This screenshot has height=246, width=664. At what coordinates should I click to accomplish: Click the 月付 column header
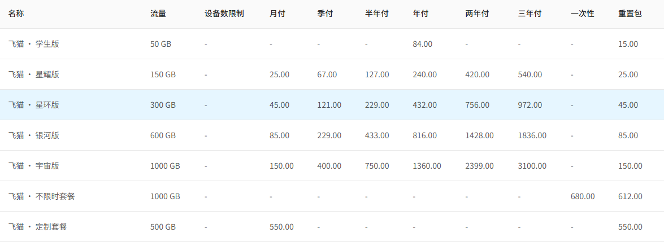[277, 14]
